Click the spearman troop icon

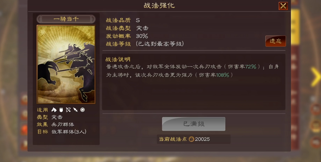[75, 110]
